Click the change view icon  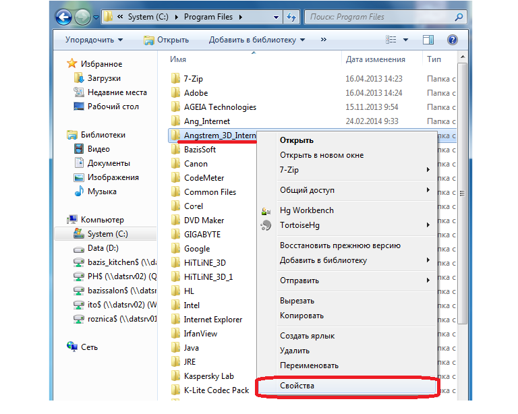point(391,40)
